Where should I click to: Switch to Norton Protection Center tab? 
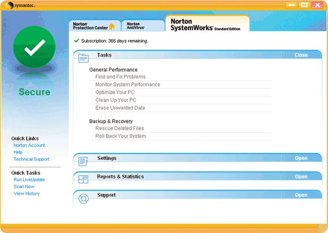tap(95, 25)
